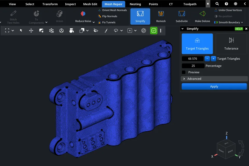Click the Smooth Boundary tool

click(227, 22)
